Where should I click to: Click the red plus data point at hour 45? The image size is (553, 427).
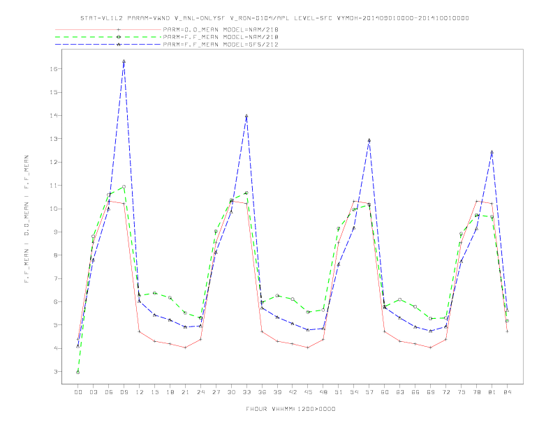click(x=308, y=347)
